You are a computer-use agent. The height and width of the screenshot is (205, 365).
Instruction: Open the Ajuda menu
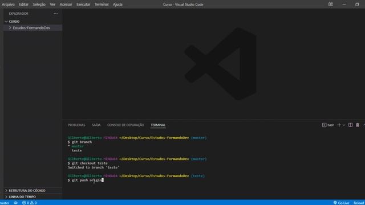[118, 5]
